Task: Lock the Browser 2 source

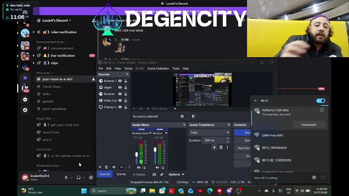Action: [x=126, y=81]
